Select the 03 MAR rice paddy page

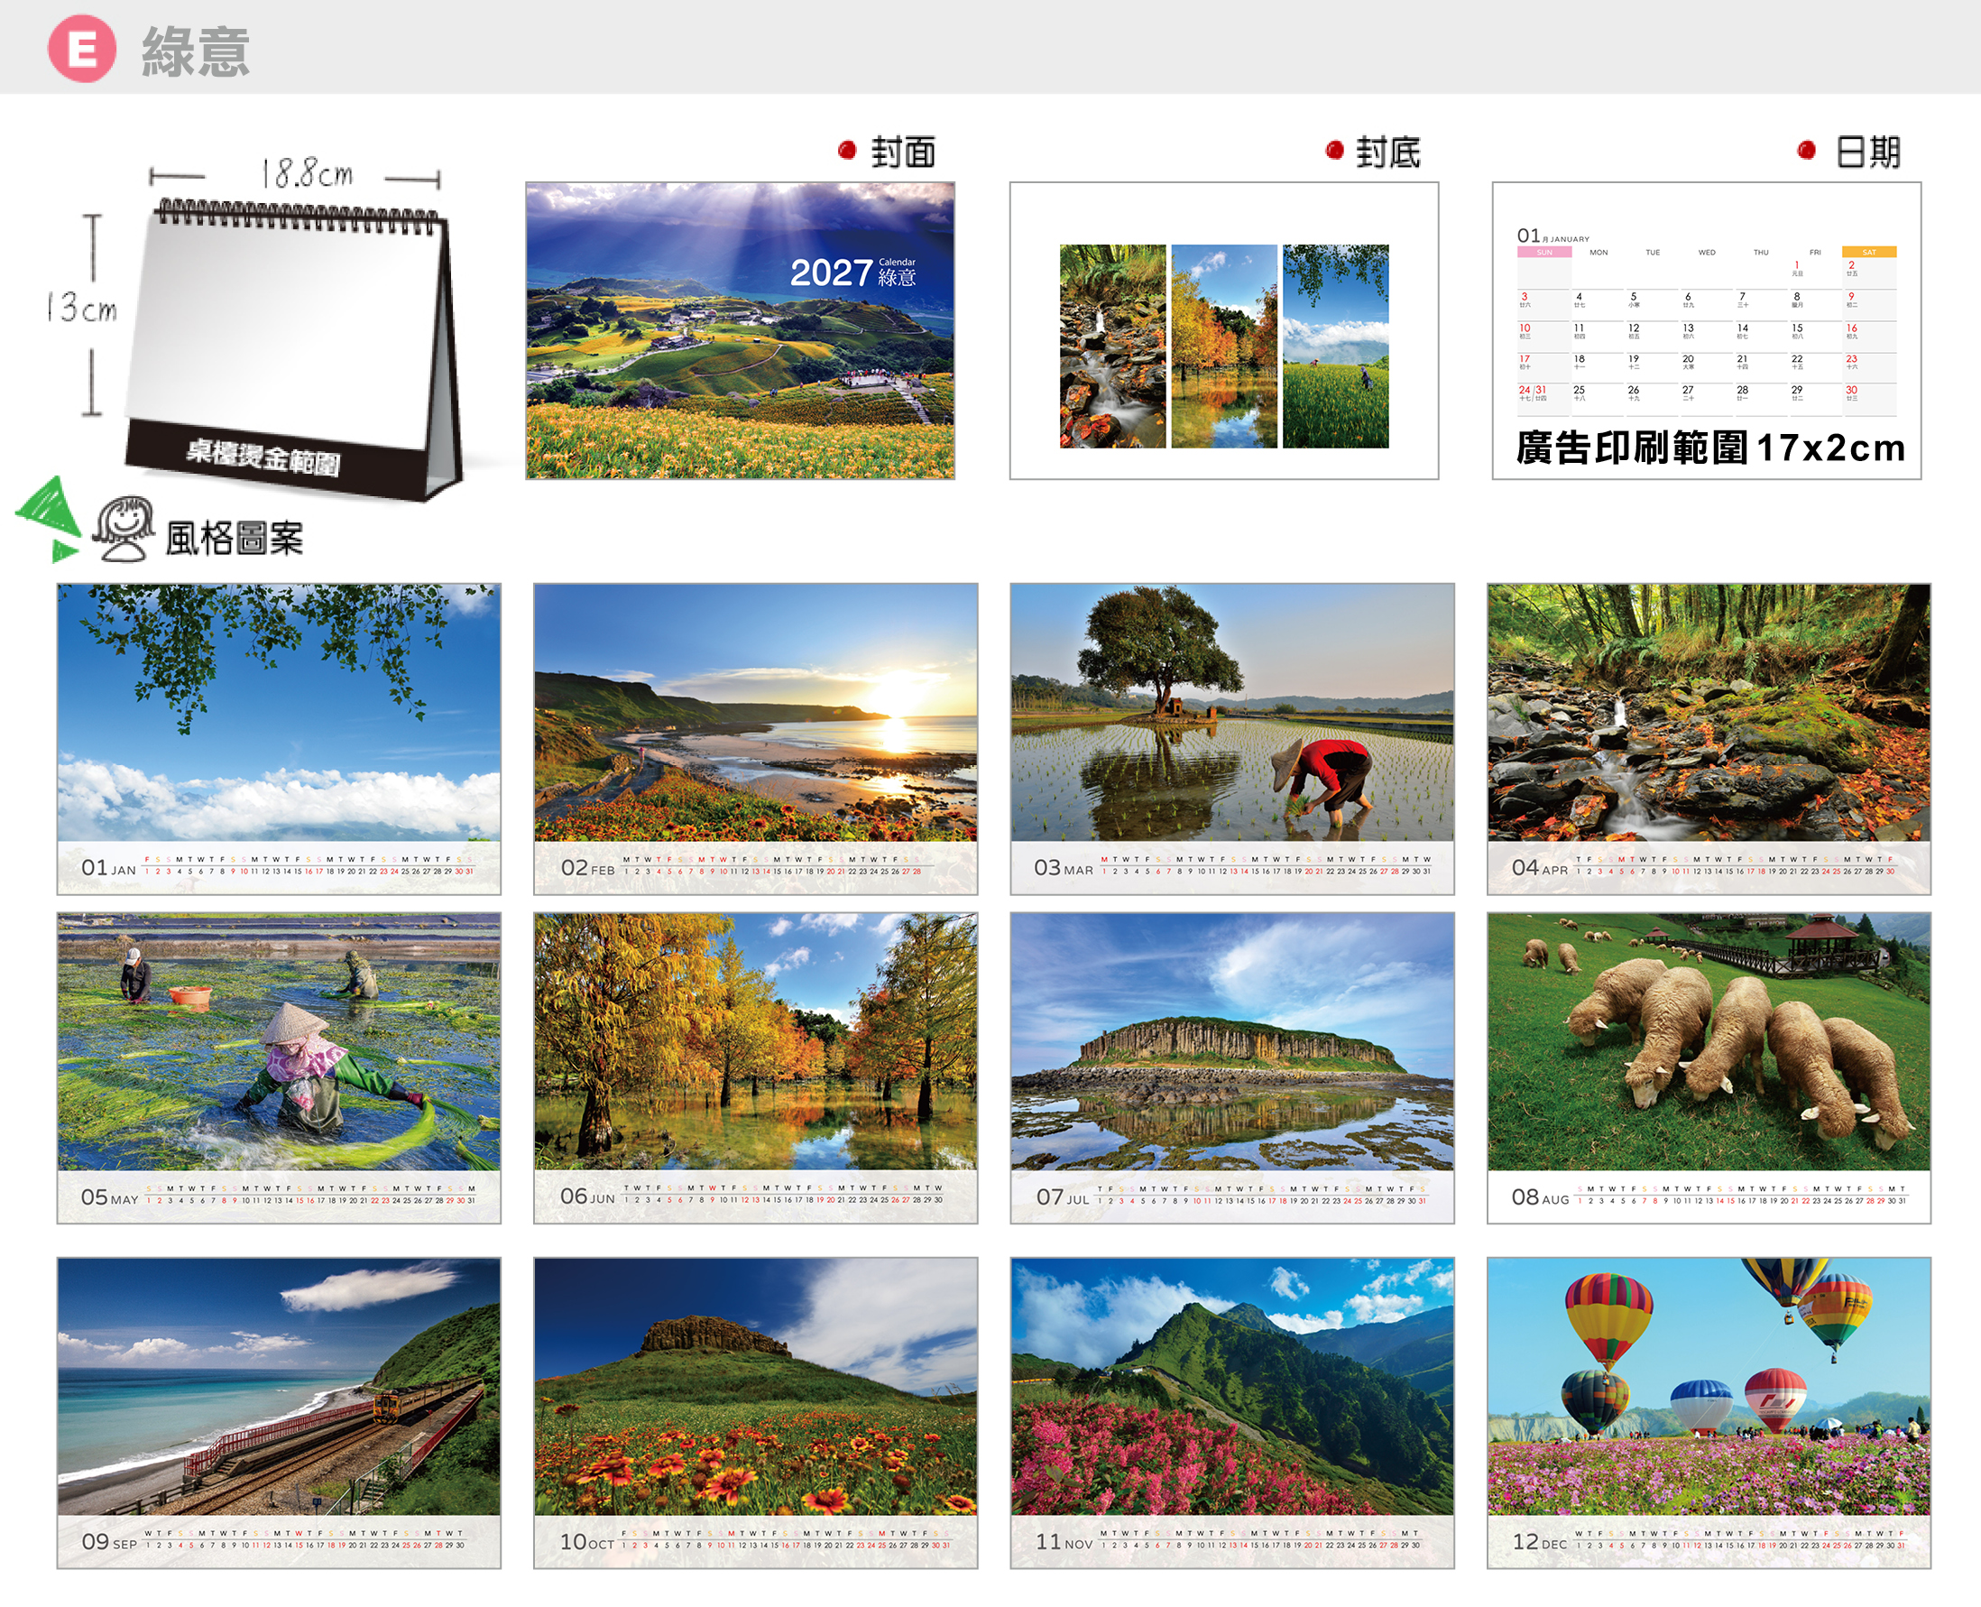1231,739
